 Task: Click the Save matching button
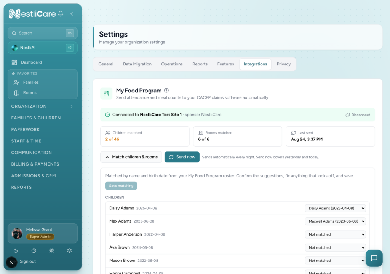121,186
